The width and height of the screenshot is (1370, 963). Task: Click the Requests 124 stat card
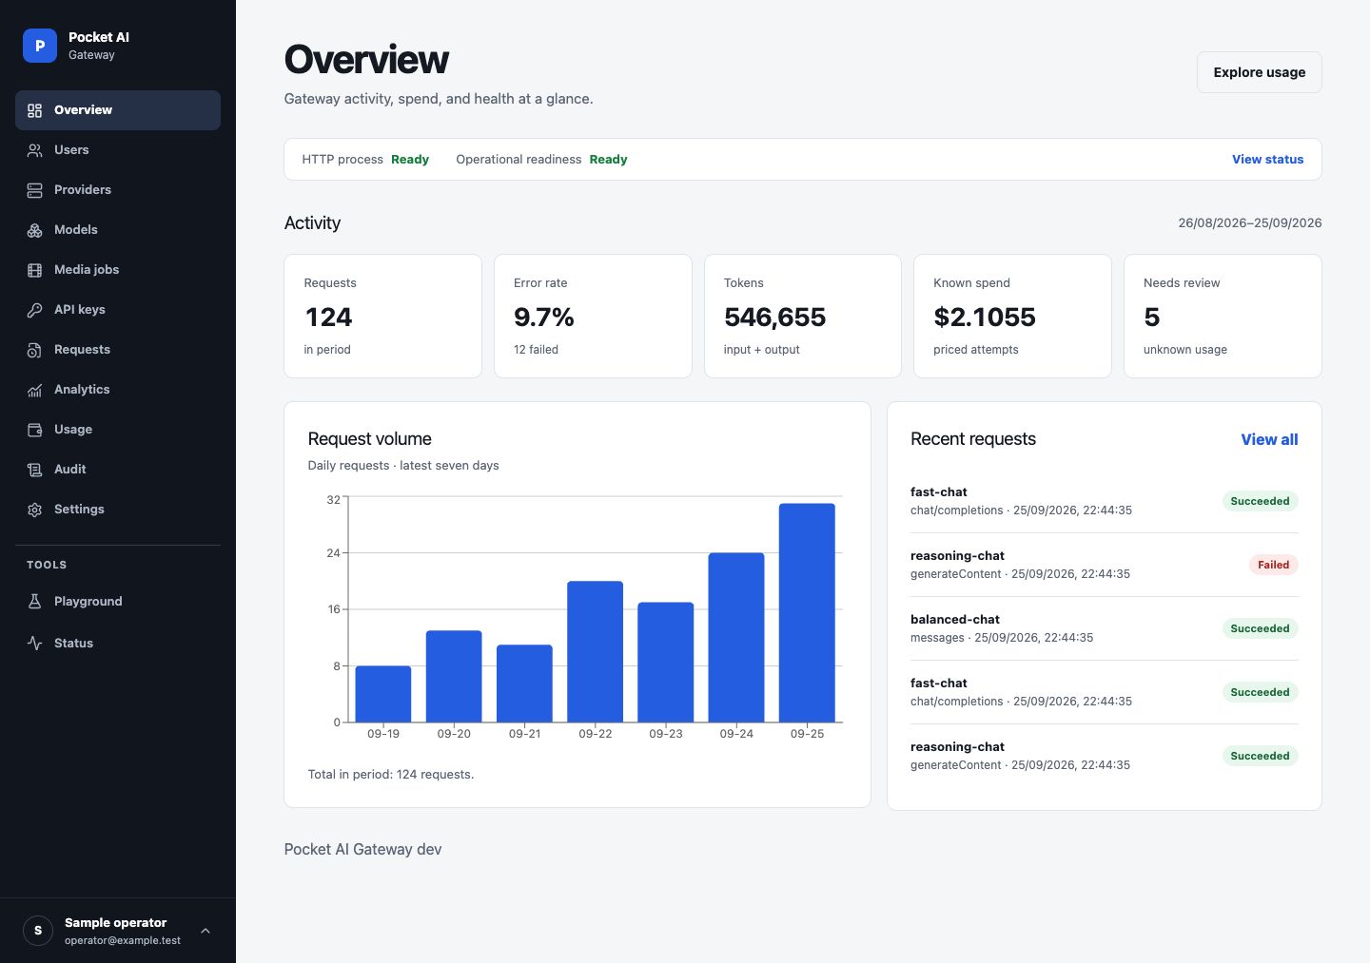pos(382,316)
